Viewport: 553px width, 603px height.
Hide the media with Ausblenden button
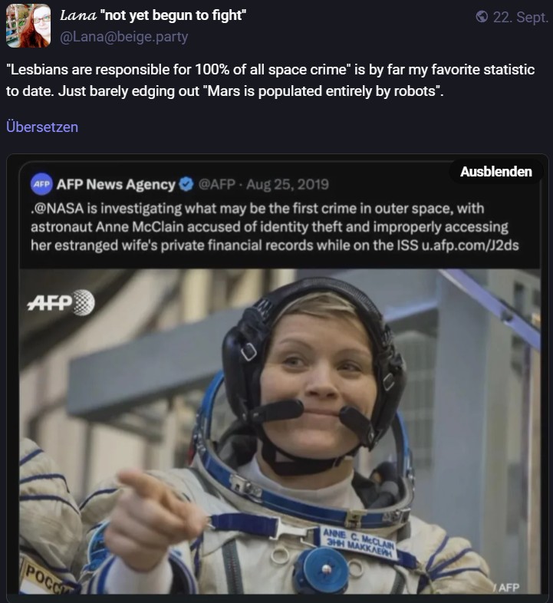495,172
